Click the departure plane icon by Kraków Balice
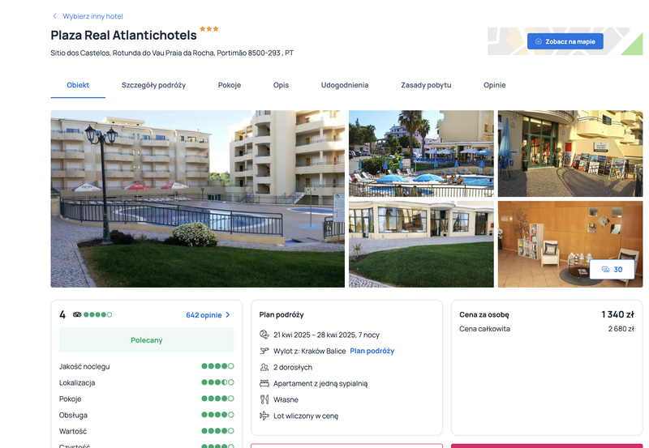This screenshot has height=448, width=649. pyautogui.click(x=264, y=351)
